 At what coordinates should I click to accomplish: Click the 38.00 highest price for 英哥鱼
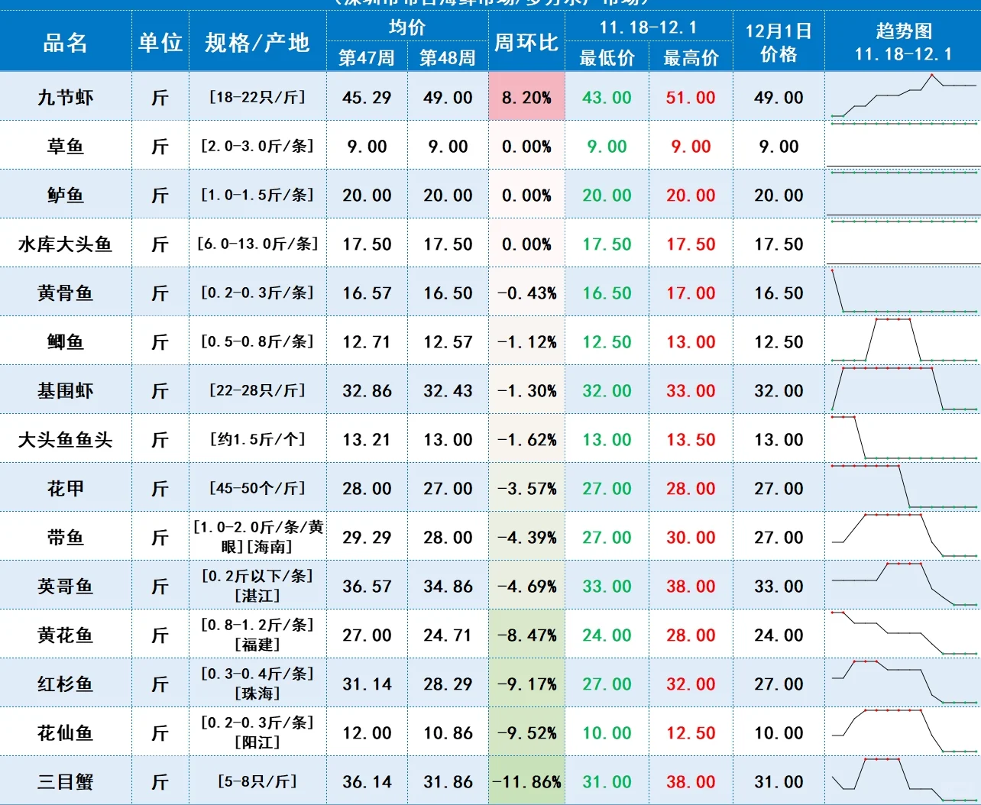691,587
